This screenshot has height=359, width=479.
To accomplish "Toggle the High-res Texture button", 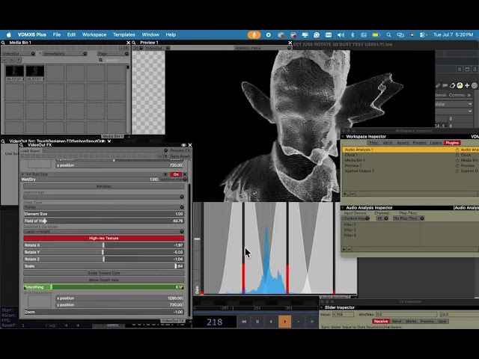I will [x=103, y=238].
